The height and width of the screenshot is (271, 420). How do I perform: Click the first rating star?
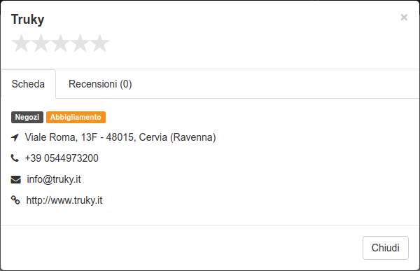coord(21,43)
